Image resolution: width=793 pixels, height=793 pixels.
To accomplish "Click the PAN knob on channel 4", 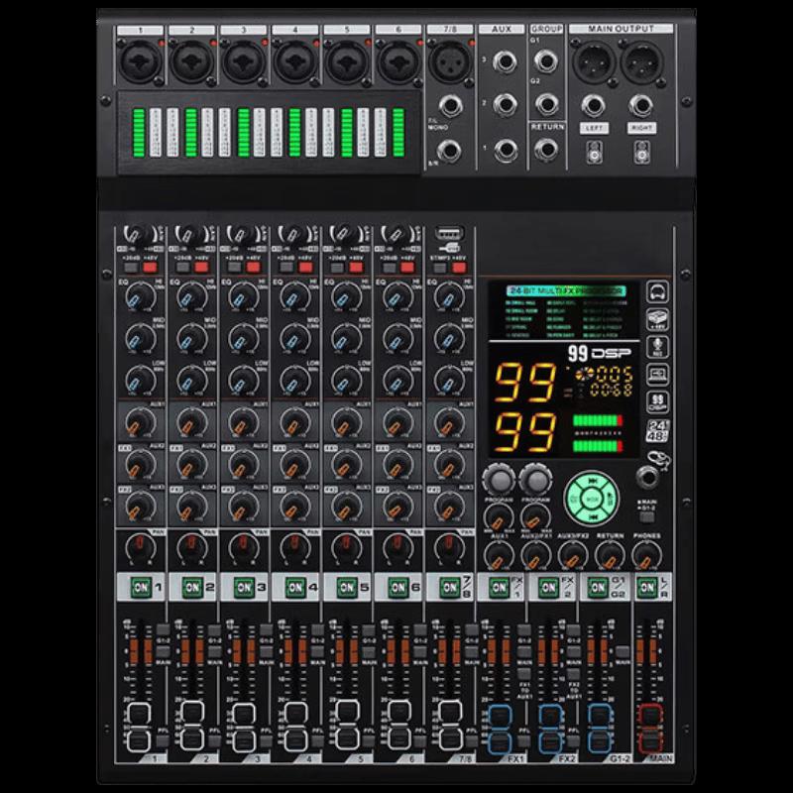I will [x=294, y=547].
